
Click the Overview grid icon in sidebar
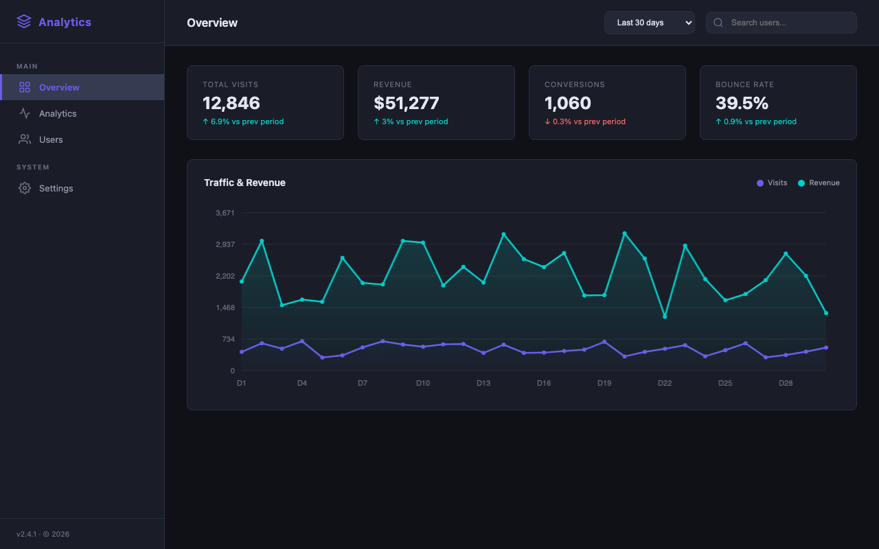click(x=25, y=87)
